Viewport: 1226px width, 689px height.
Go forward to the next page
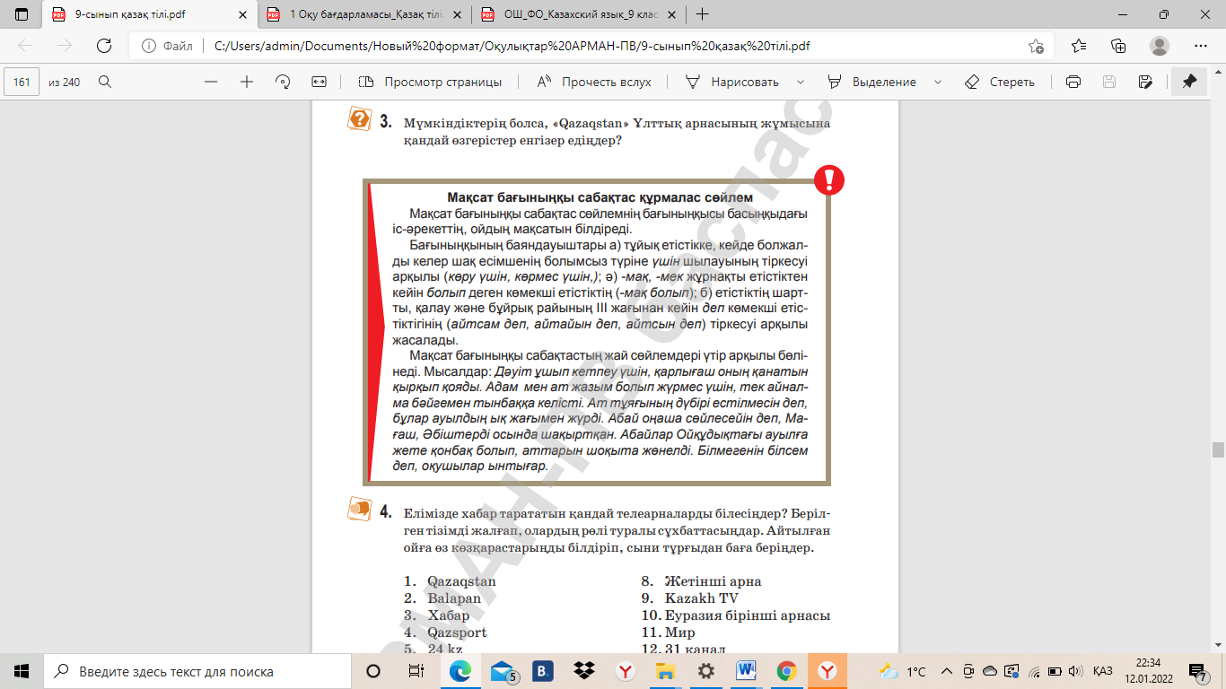pyautogui.click(x=65, y=46)
